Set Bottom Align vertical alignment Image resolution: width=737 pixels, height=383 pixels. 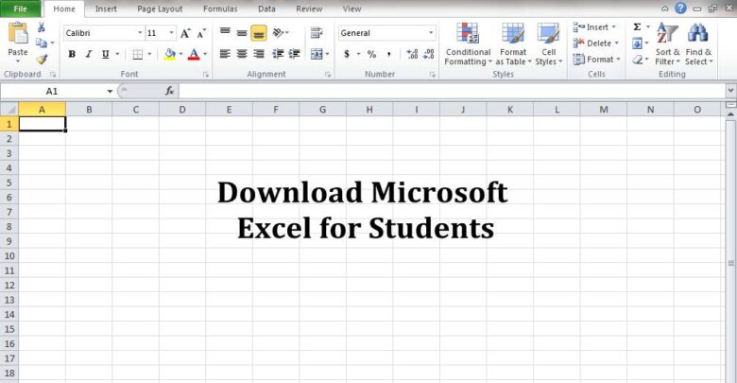point(259,33)
